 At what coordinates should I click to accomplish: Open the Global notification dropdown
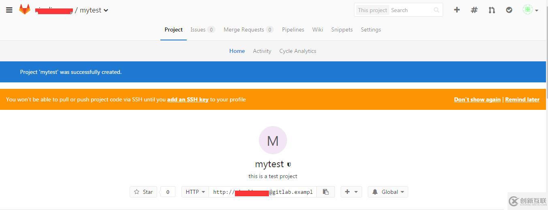pos(388,192)
